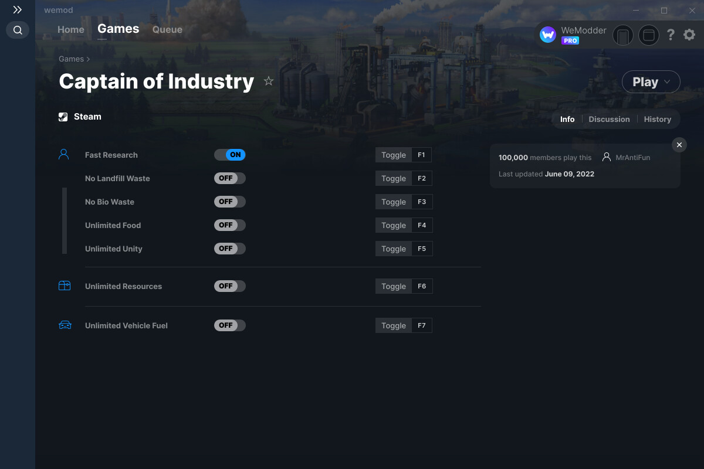This screenshot has height=469, width=704.
Task: Click the Fast Research cheat label
Action: click(111, 155)
